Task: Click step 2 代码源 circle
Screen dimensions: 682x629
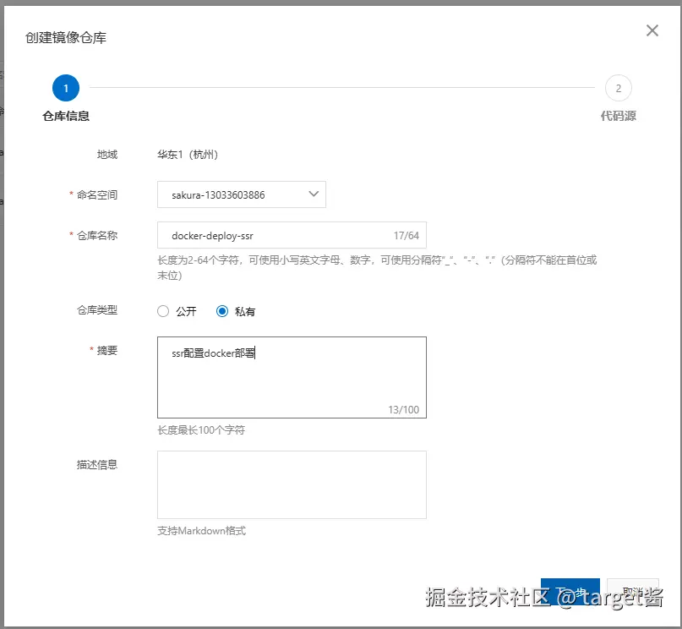Action: click(618, 88)
